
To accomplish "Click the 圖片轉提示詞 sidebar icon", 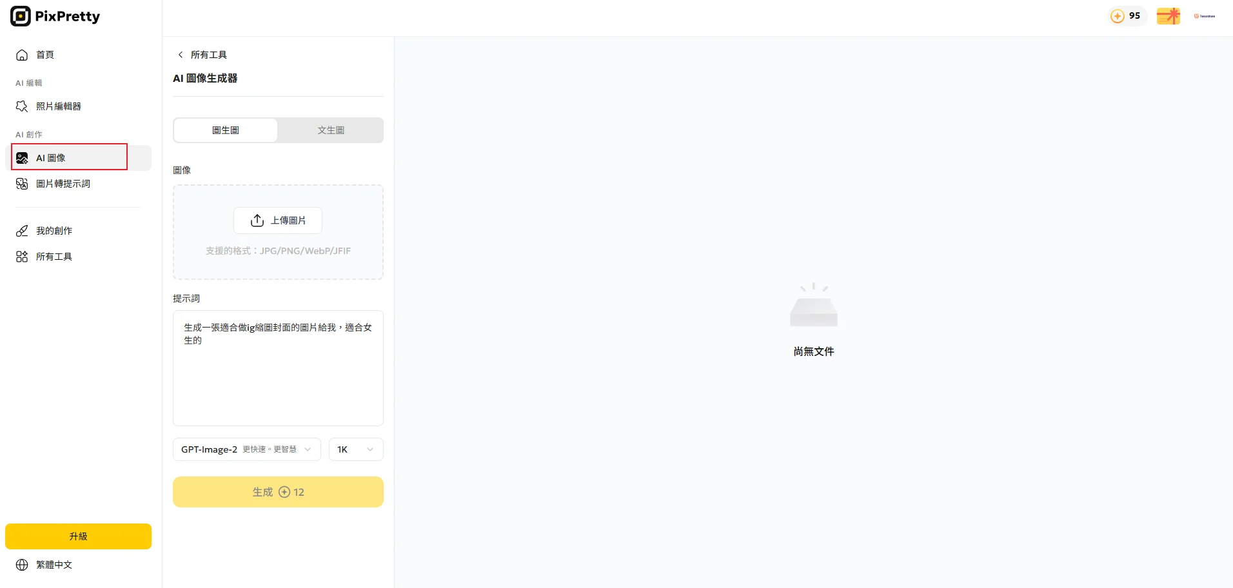I will [x=22, y=184].
